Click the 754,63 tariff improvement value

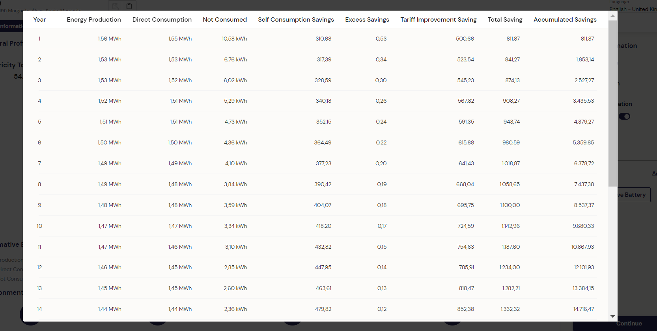[465, 247]
